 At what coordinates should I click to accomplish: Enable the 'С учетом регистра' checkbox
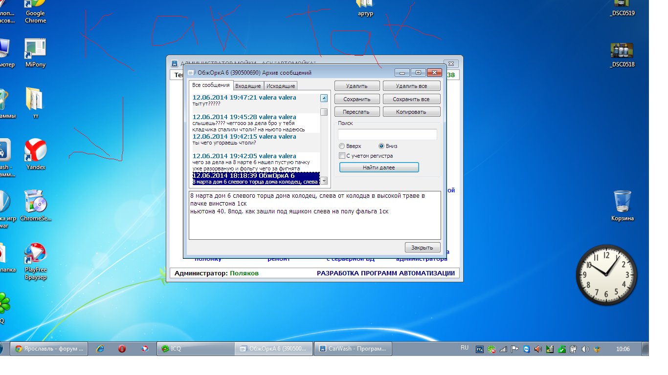click(x=366, y=156)
